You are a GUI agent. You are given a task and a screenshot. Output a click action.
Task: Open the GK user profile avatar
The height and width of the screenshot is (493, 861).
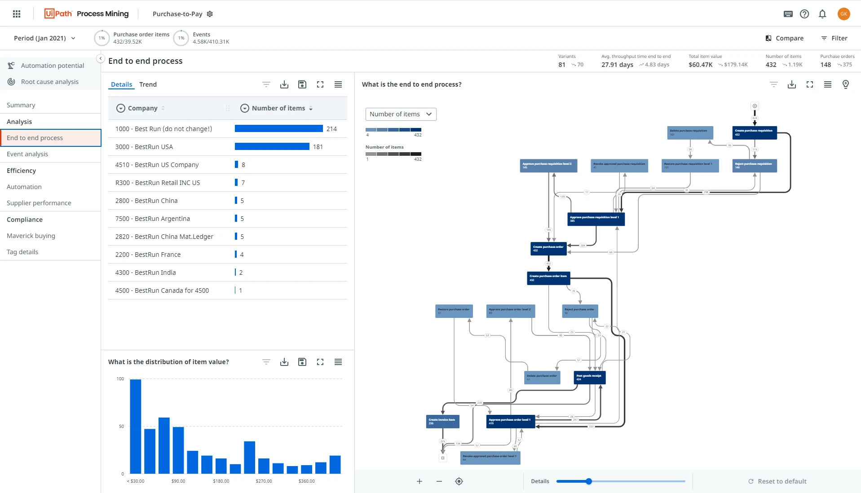tap(843, 14)
